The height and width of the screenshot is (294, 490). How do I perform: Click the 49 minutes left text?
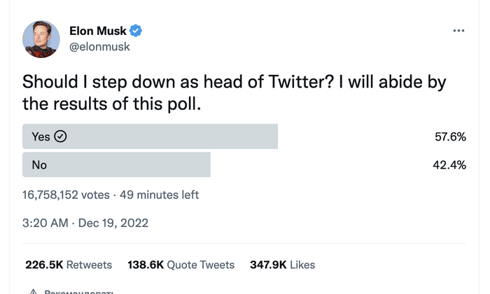pos(159,195)
